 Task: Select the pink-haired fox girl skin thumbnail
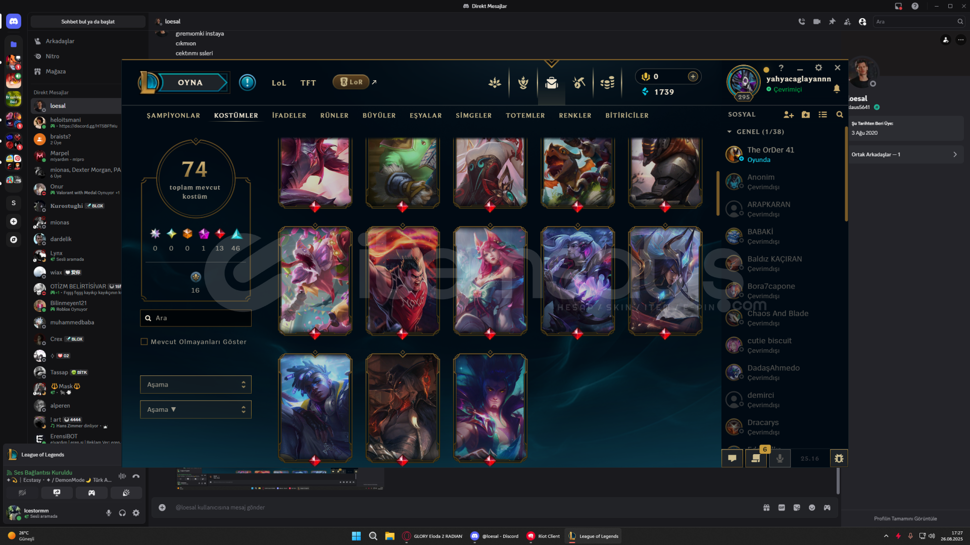pos(490,281)
